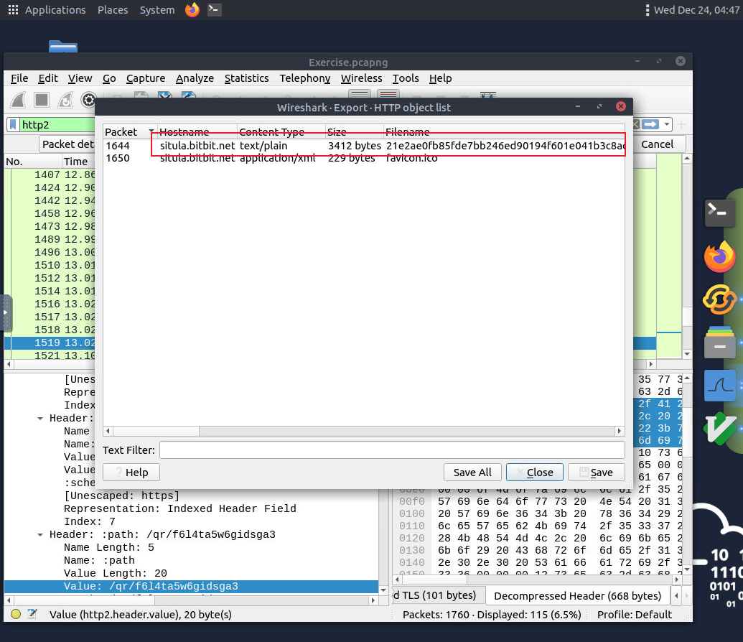
Task: Select the packet 1650 favicon.ico row
Action: [364, 158]
